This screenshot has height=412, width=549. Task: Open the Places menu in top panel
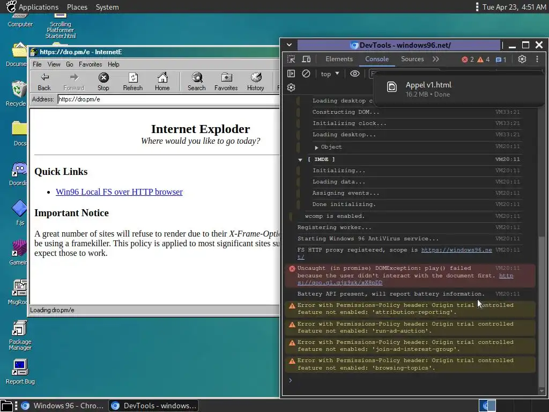click(x=77, y=7)
